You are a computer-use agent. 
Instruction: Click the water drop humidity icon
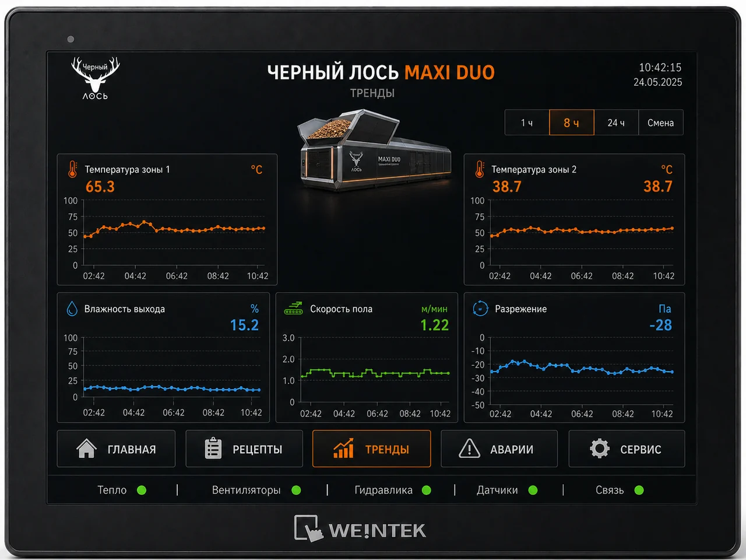pos(72,309)
